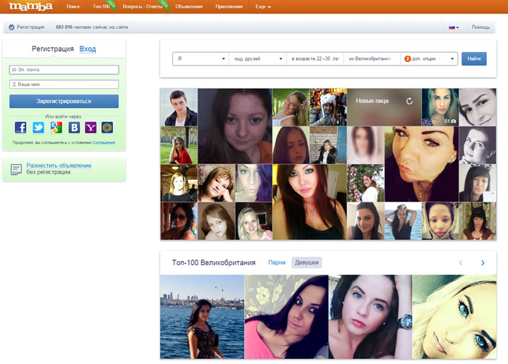Sign in with the Facebook icon
The height and width of the screenshot is (364, 508).
coord(20,128)
